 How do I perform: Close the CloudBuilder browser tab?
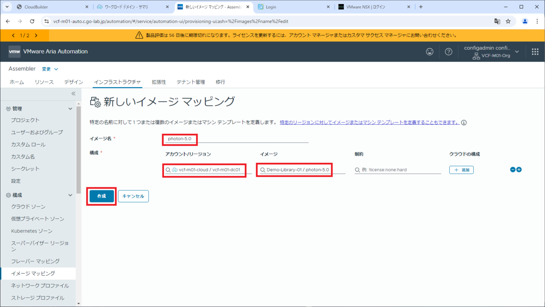[87, 7]
